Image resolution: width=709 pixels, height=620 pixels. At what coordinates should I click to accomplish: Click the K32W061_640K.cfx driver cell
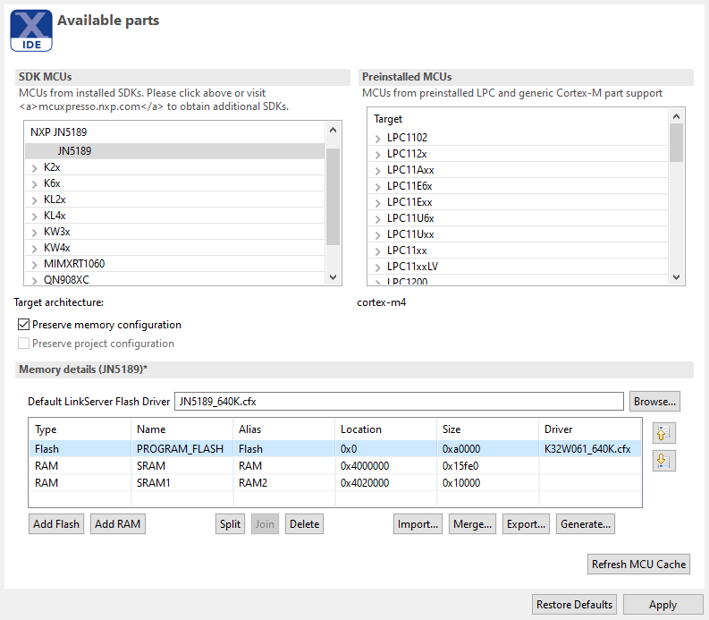pyautogui.click(x=589, y=449)
